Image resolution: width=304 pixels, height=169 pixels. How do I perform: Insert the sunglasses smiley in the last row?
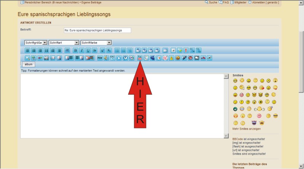pyautogui.click(x=275, y=116)
